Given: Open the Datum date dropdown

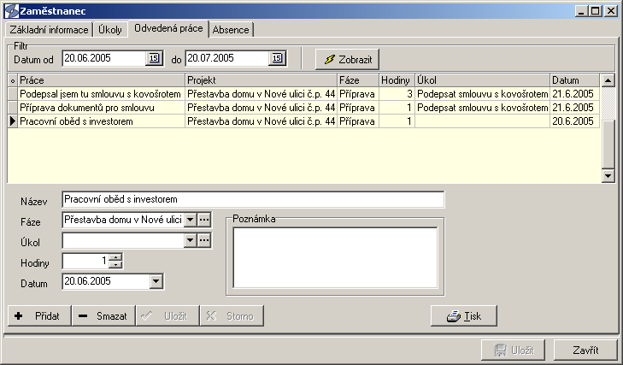Looking at the screenshot, I should (156, 280).
